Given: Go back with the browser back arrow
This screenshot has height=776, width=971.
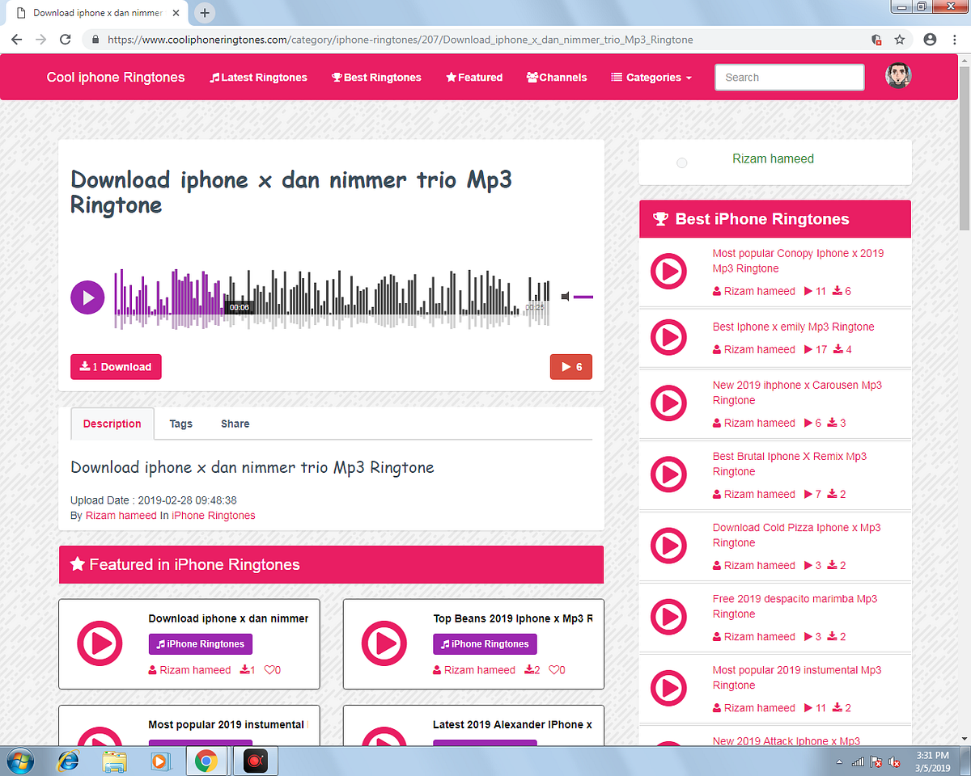Looking at the screenshot, I should pos(18,39).
